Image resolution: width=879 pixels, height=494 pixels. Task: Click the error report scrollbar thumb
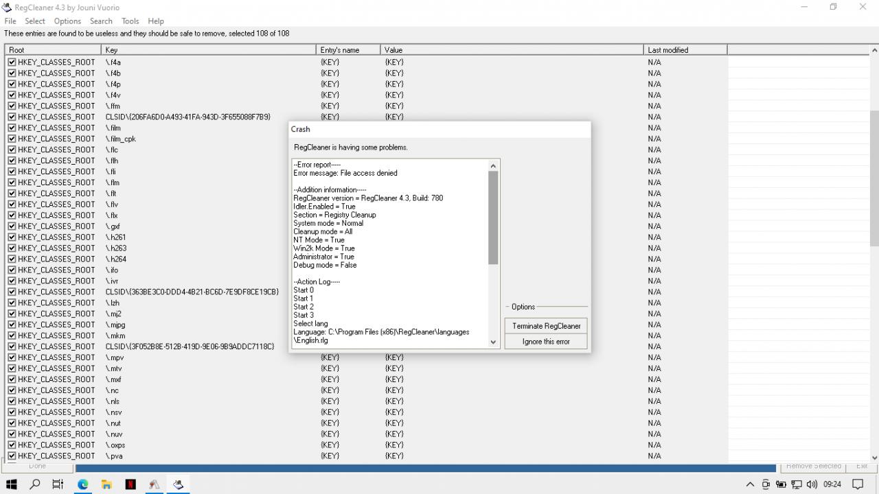(493, 217)
